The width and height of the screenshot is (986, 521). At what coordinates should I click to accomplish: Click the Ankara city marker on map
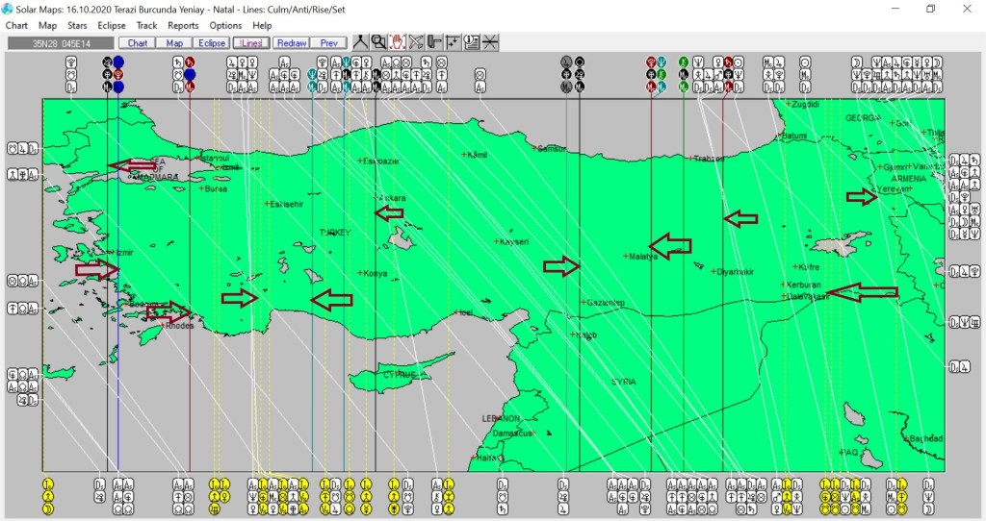pos(377,198)
